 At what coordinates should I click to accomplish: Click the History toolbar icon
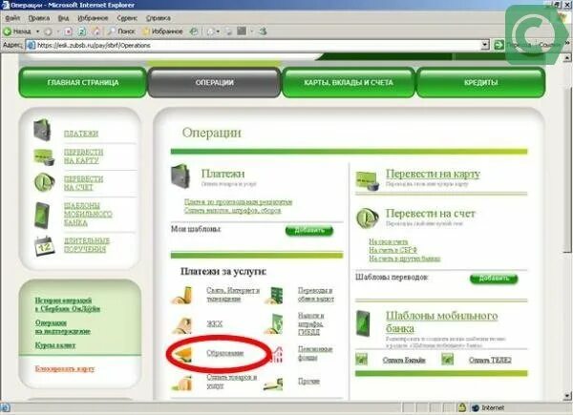point(194,31)
